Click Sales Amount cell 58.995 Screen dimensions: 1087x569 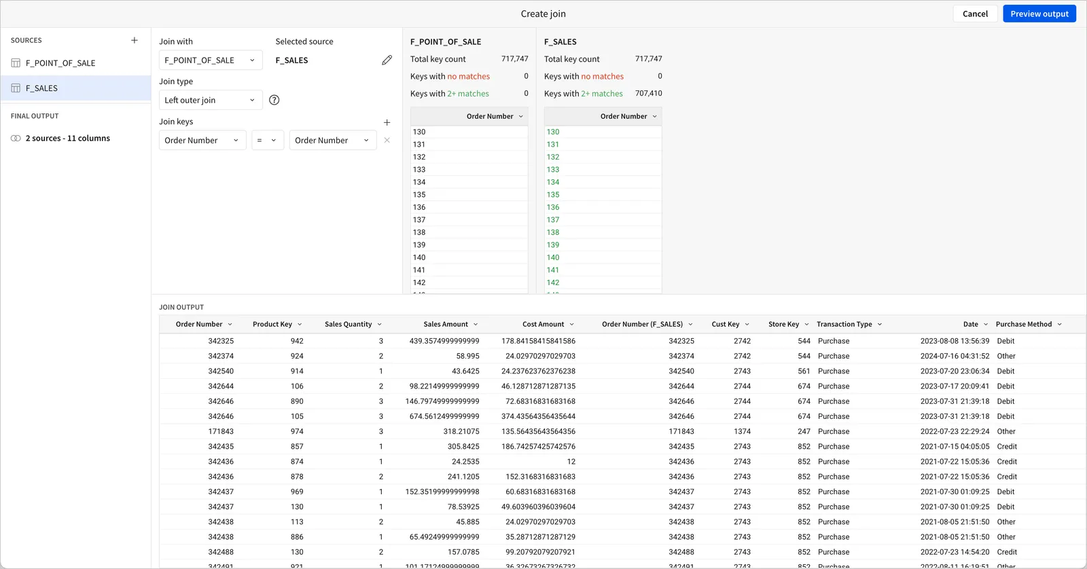467,356
